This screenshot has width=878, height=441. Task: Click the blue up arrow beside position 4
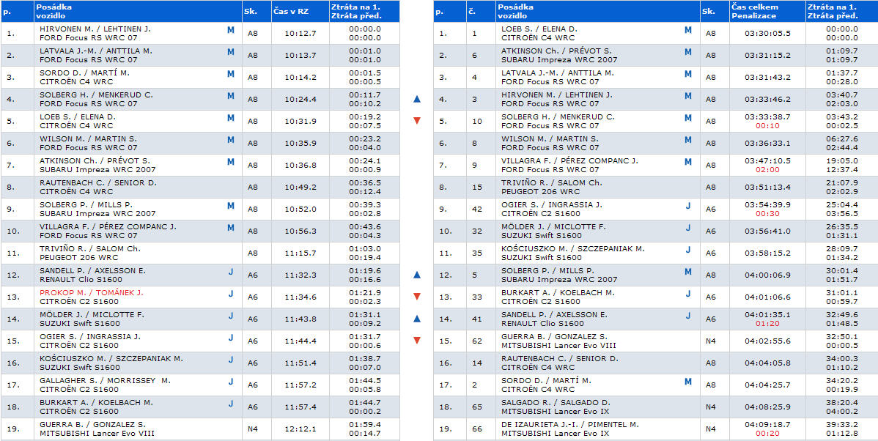[417, 99]
